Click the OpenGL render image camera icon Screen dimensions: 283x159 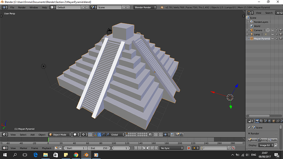[178, 134]
